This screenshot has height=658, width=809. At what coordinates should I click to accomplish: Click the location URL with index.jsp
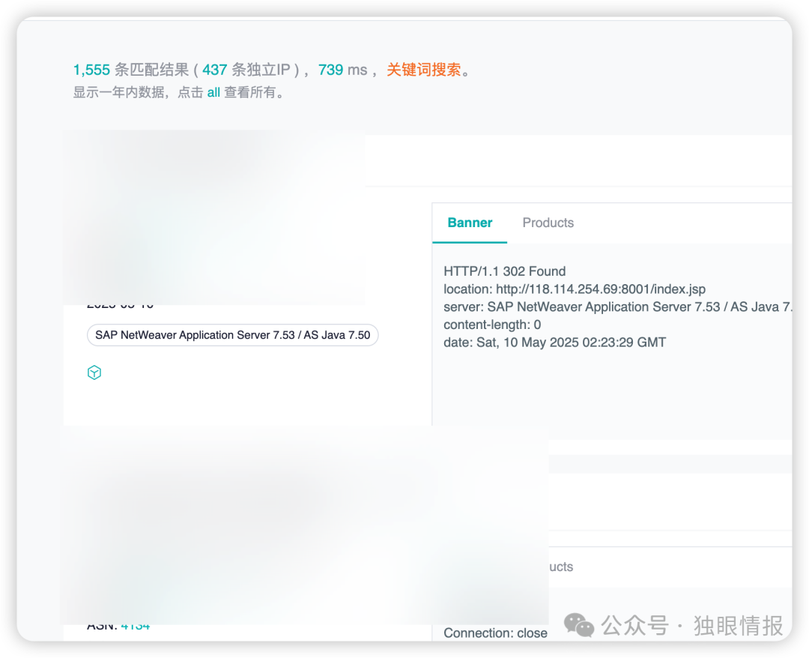coord(601,289)
